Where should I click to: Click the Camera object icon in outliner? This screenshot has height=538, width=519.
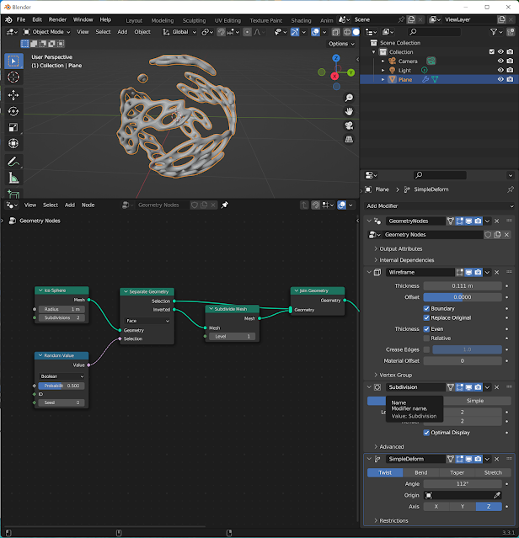pos(392,61)
